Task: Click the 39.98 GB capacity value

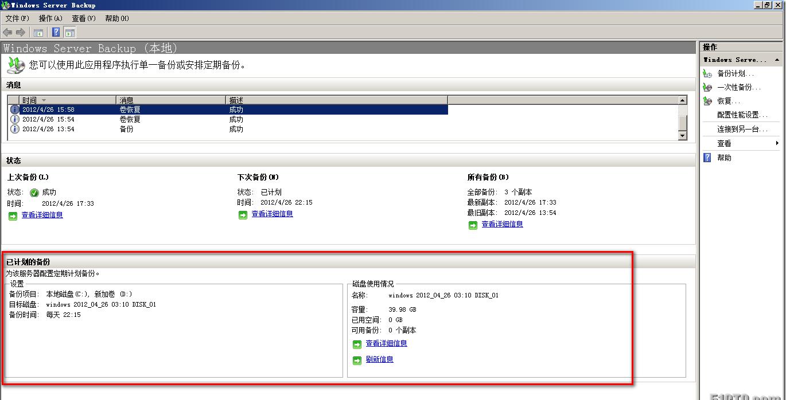Action: pos(402,309)
